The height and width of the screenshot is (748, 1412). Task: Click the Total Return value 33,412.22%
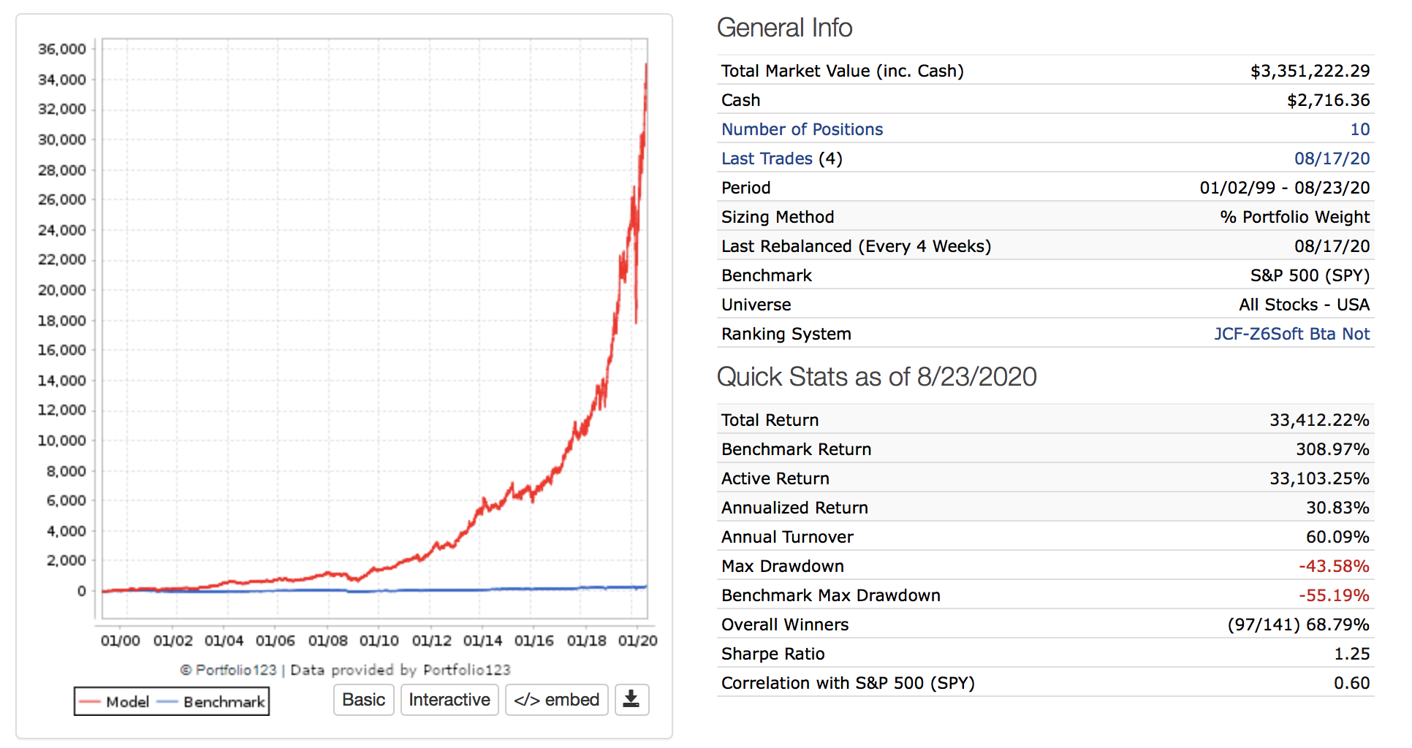click(1318, 420)
